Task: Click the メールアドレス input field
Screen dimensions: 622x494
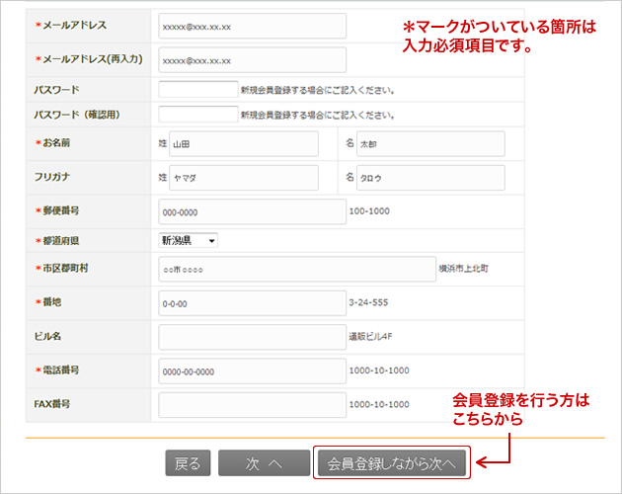Action: tap(252, 26)
